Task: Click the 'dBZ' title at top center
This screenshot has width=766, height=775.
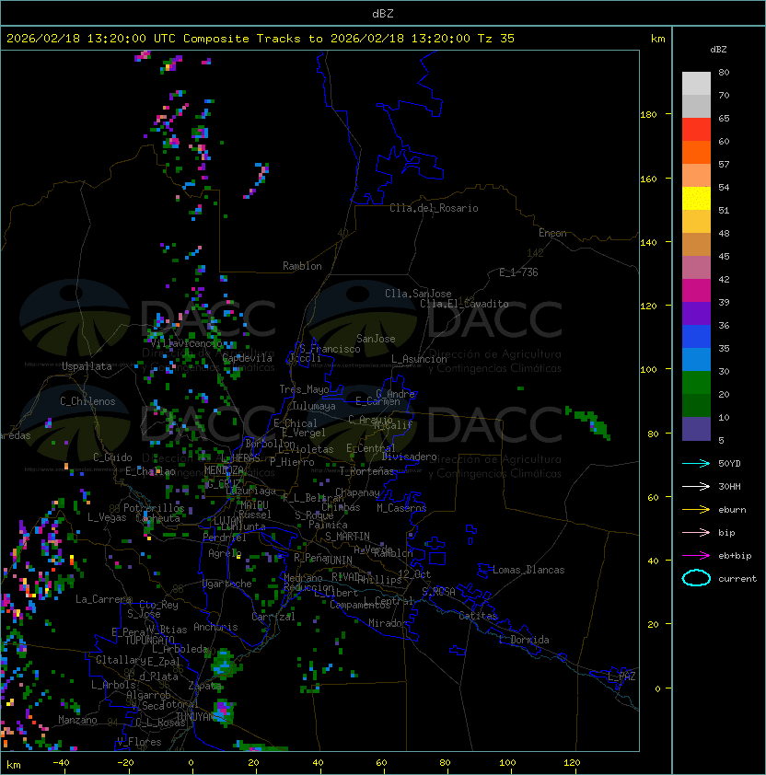Action: pyautogui.click(x=383, y=13)
